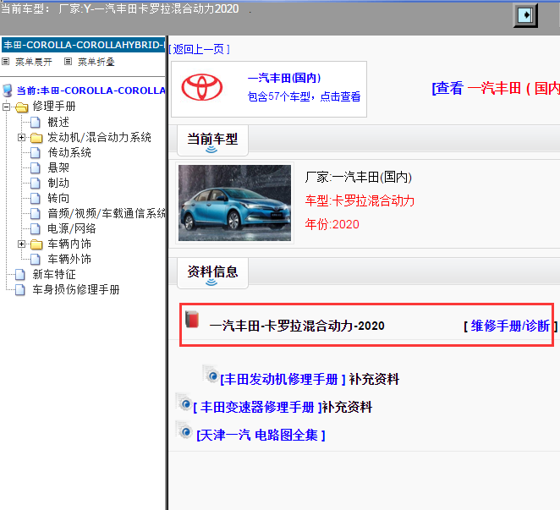Select 车辆外饰 in the tree
Screen dimensions: 560x510
point(69,259)
